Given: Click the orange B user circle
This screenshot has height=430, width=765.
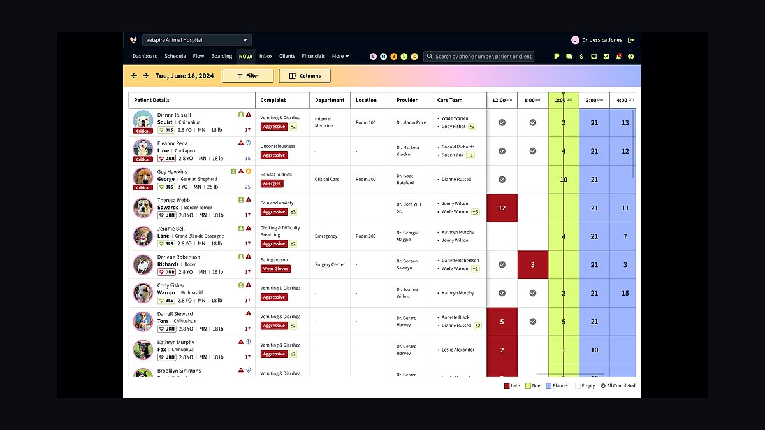Looking at the screenshot, I should click(394, 56).
